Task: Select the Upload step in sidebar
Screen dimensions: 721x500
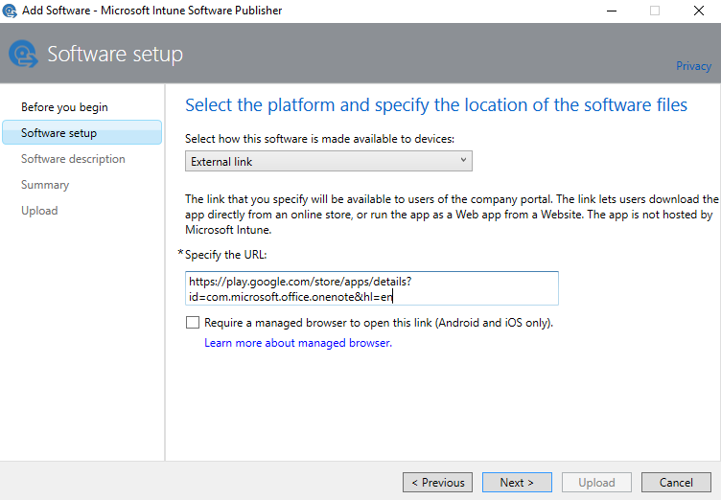Action: (x=39, y=211)
